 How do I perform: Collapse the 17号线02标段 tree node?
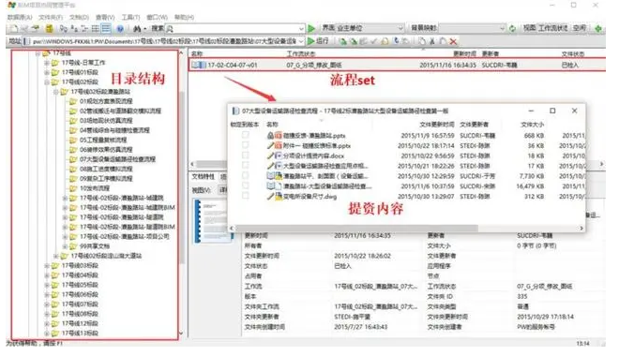(x=47, y=82)
